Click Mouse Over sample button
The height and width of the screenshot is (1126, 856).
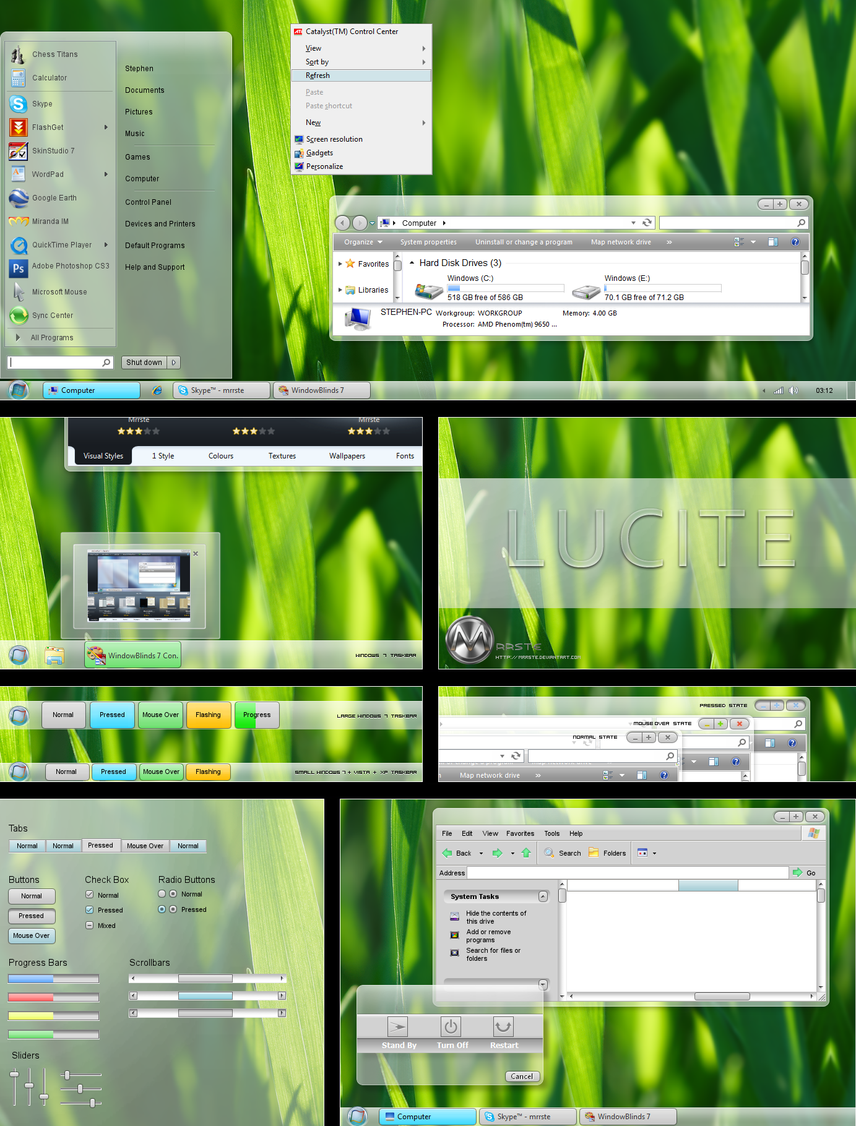32,935
